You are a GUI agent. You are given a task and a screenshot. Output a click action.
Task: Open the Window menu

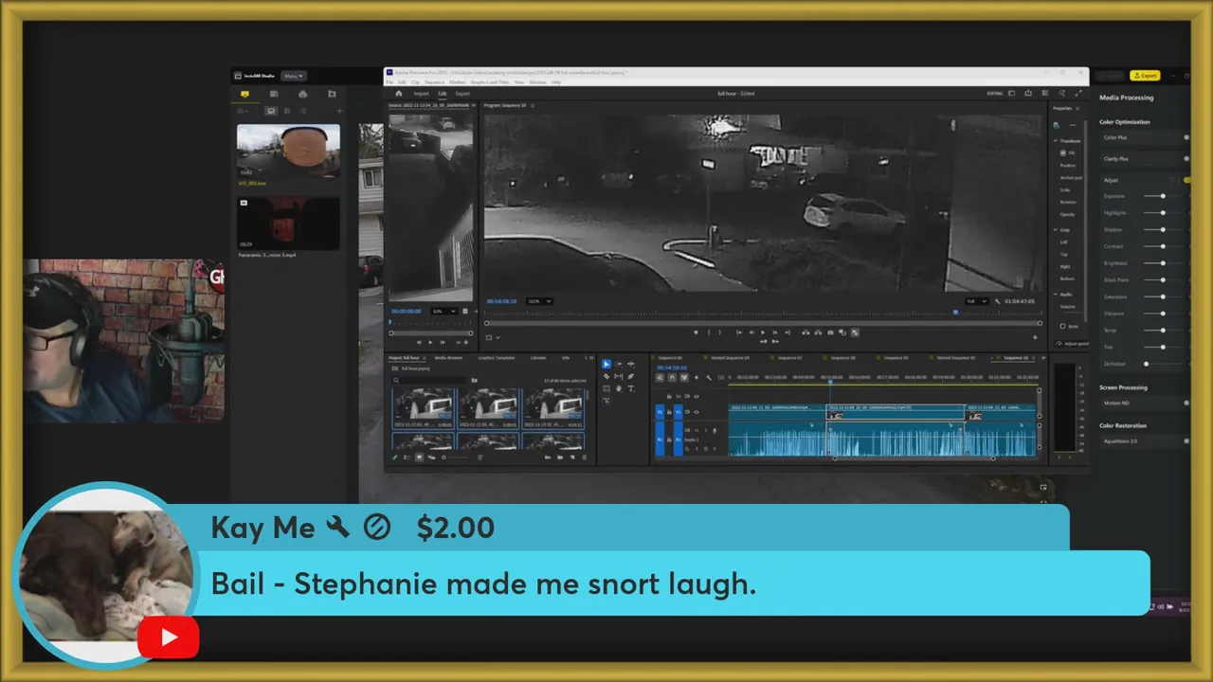(537, 82)
